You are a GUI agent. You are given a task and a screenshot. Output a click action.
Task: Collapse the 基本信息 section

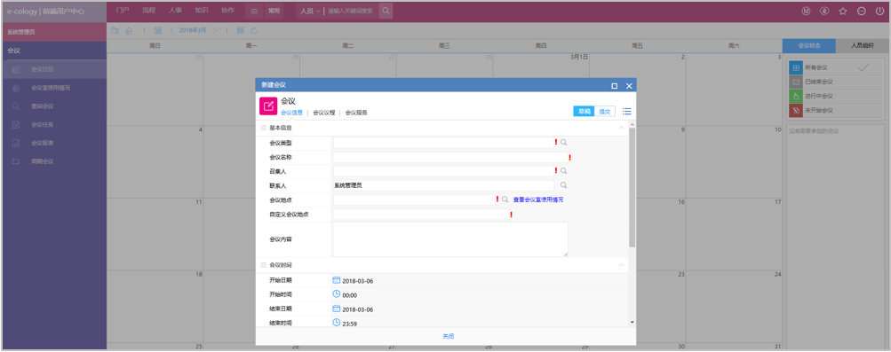click(x=621, y=128)
